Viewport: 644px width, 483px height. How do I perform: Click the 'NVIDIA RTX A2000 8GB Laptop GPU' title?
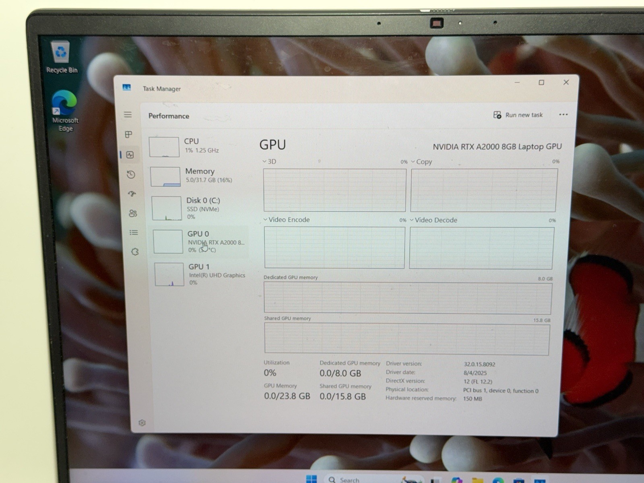click(497, 147)
